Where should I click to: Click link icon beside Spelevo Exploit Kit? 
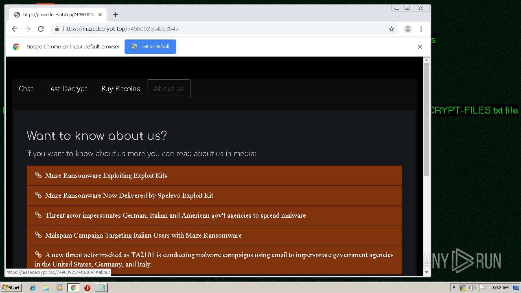click(x=38, y=195)
